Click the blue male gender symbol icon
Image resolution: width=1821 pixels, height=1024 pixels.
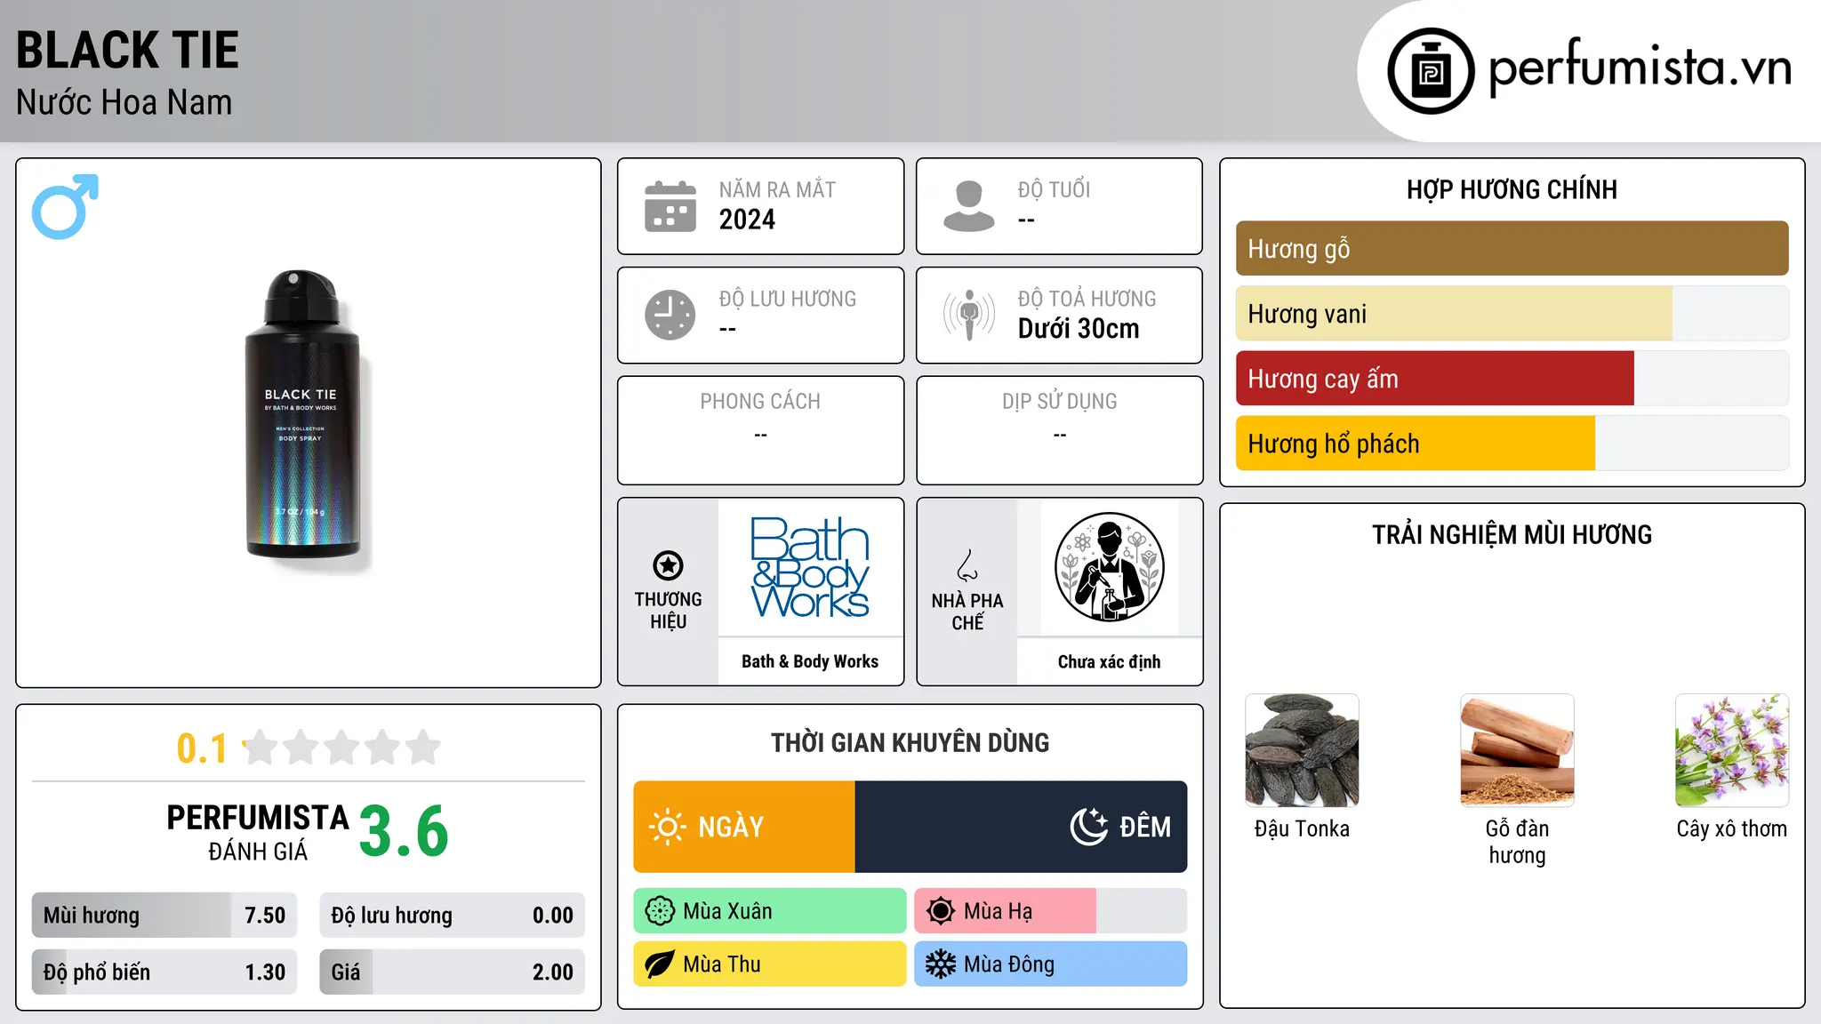tap(65, 206)
